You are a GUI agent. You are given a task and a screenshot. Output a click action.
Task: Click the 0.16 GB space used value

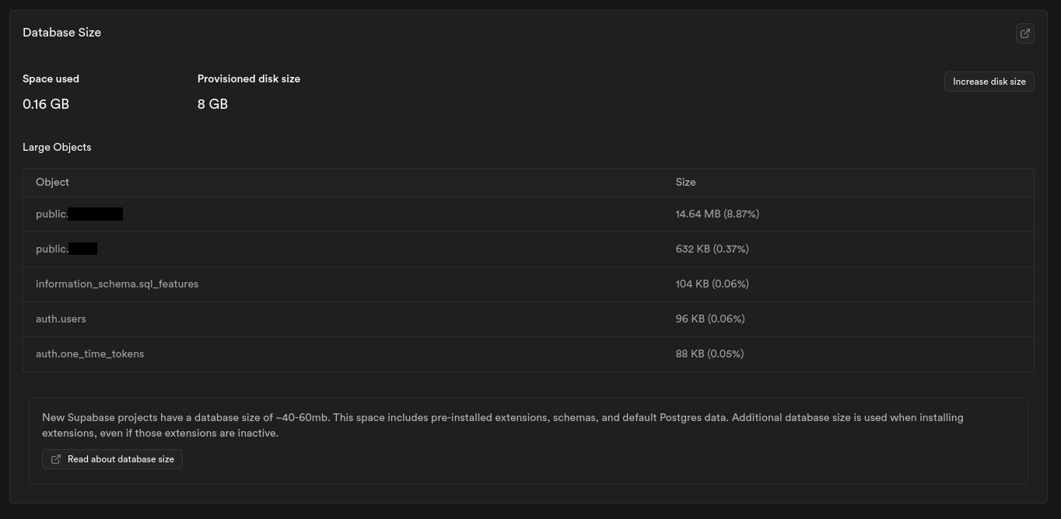[x=46, y=104]
